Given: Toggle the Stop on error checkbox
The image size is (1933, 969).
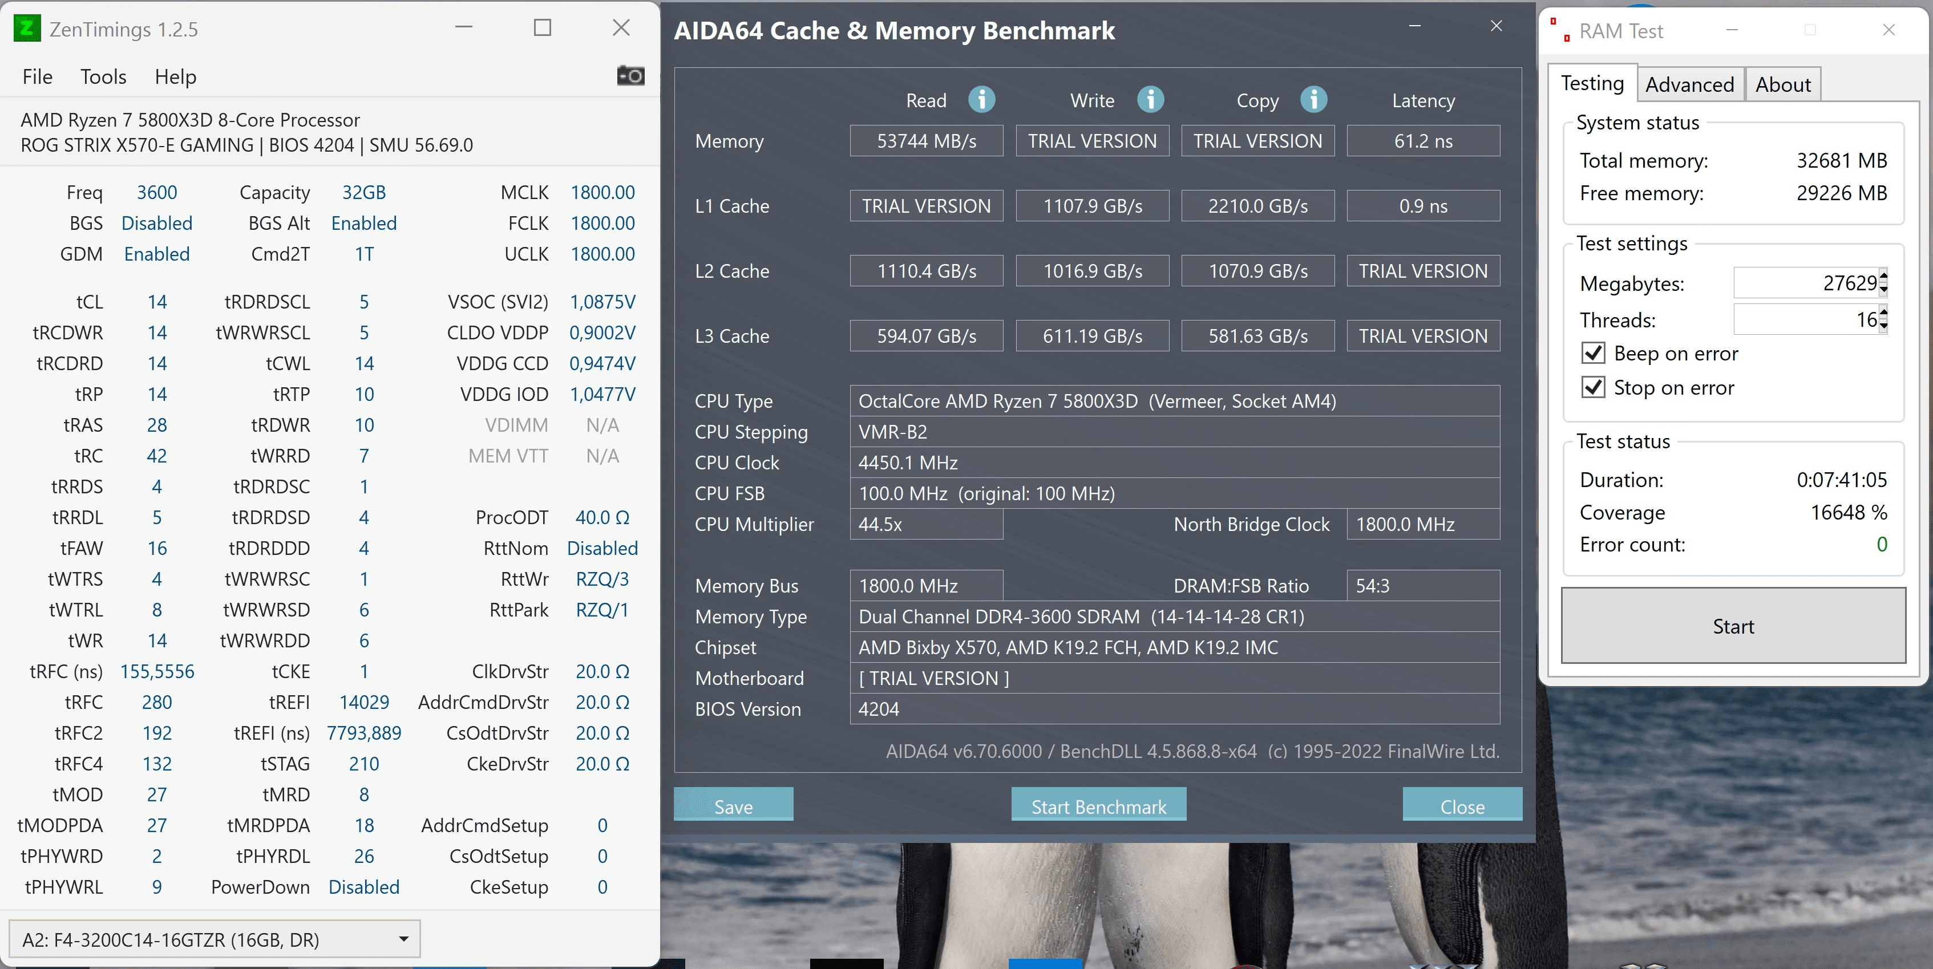Looking at the screenshot, I should [x=1593, y=388].
